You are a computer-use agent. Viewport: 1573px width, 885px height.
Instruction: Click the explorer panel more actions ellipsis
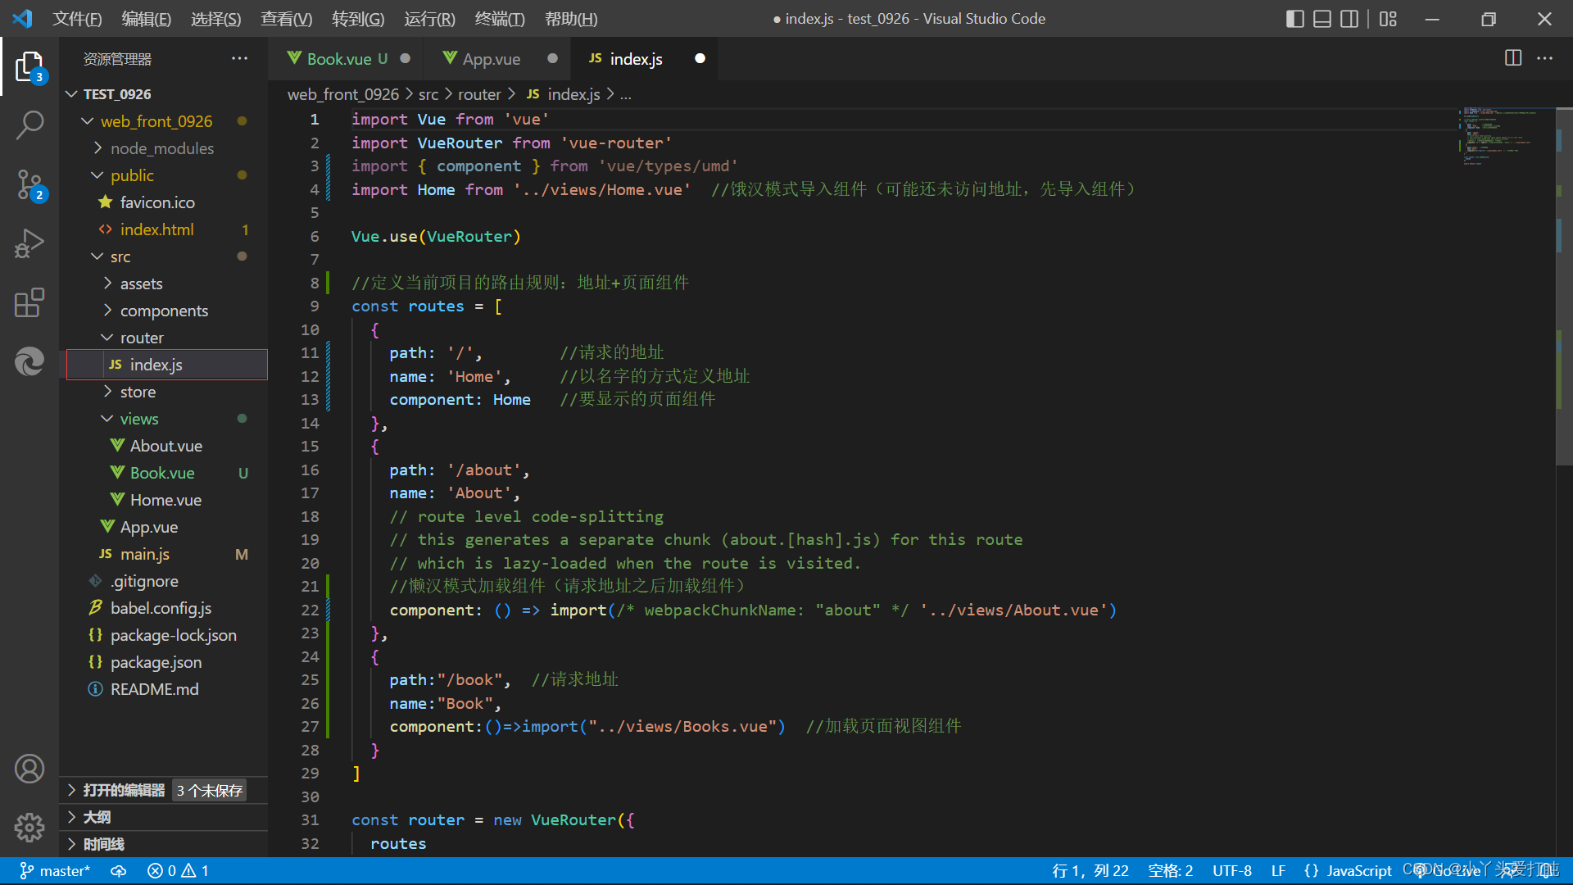click(239, 58)
